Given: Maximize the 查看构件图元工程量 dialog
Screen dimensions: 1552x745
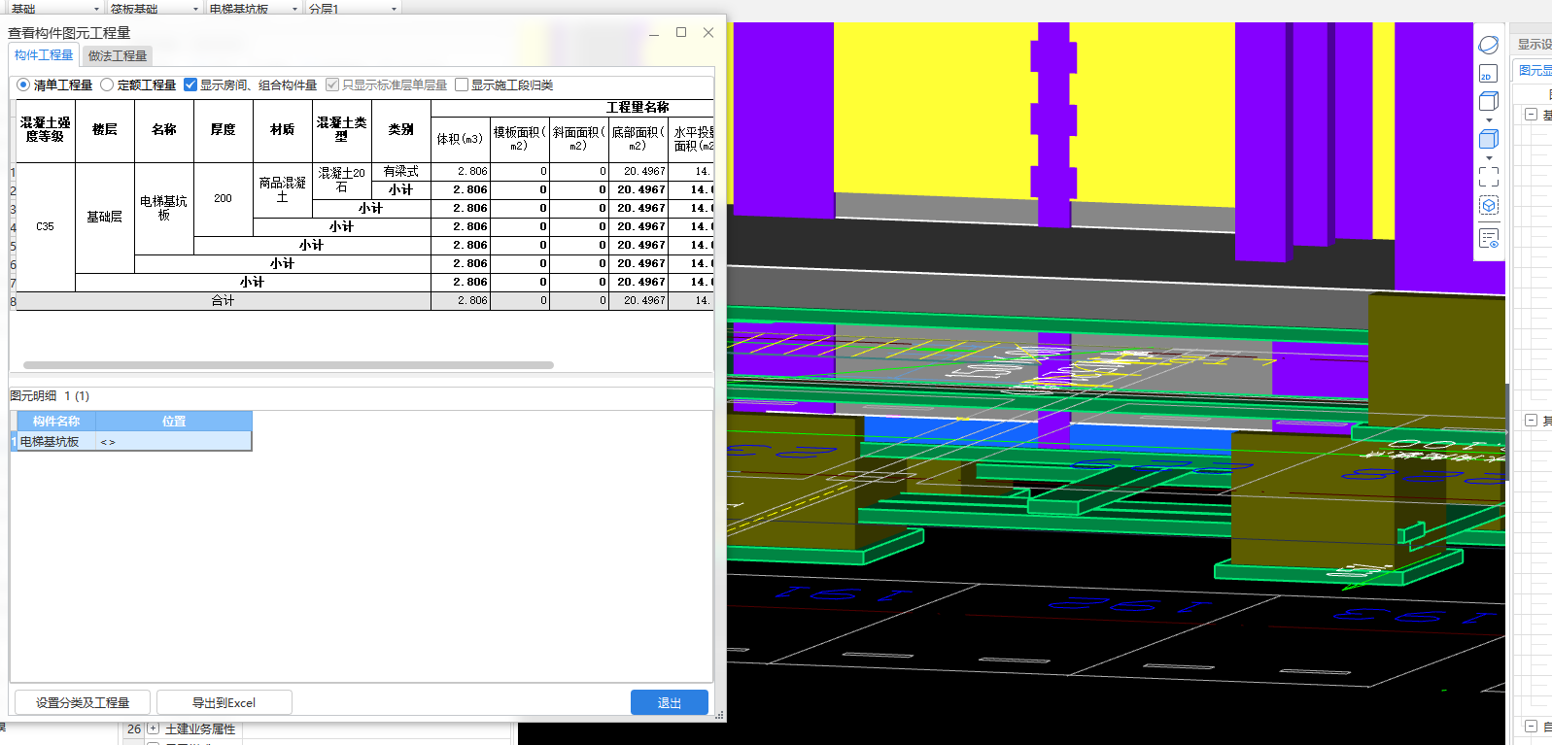Looking at the screenshot, I should coord(681,33).
